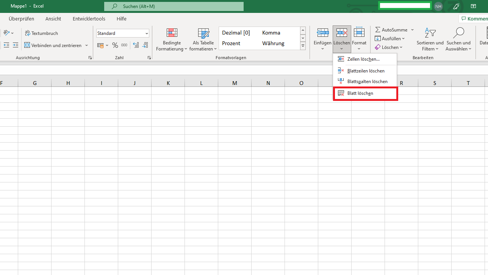Expand the Zahl group dialog launcher

pyautogui.click(x=149, y=58)
